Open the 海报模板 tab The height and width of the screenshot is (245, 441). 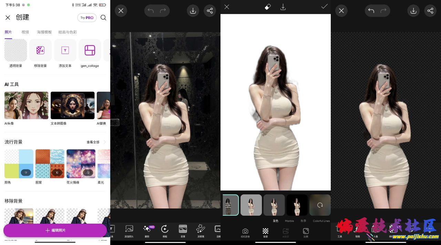pyautogui.click(x=44, y=32)
